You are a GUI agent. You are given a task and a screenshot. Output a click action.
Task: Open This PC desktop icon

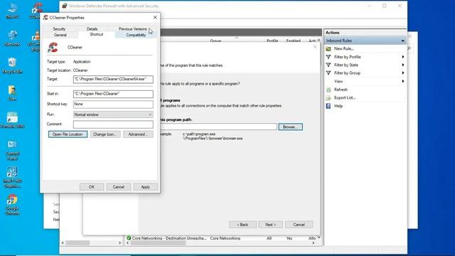(x=13, y=11)
